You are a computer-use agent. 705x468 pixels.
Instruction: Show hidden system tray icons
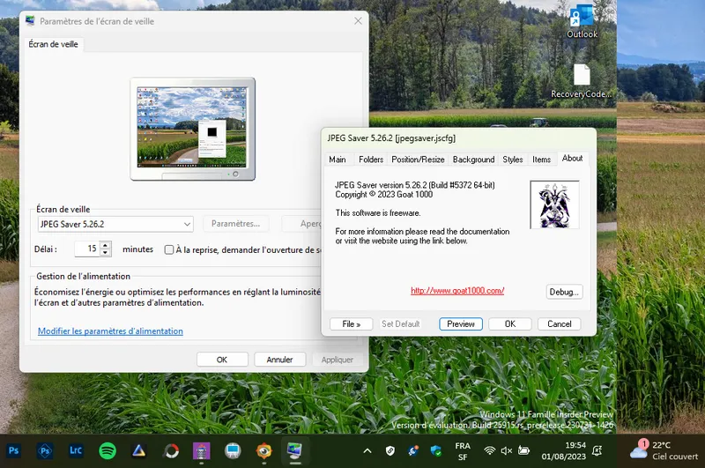click(x=367, y=450)
